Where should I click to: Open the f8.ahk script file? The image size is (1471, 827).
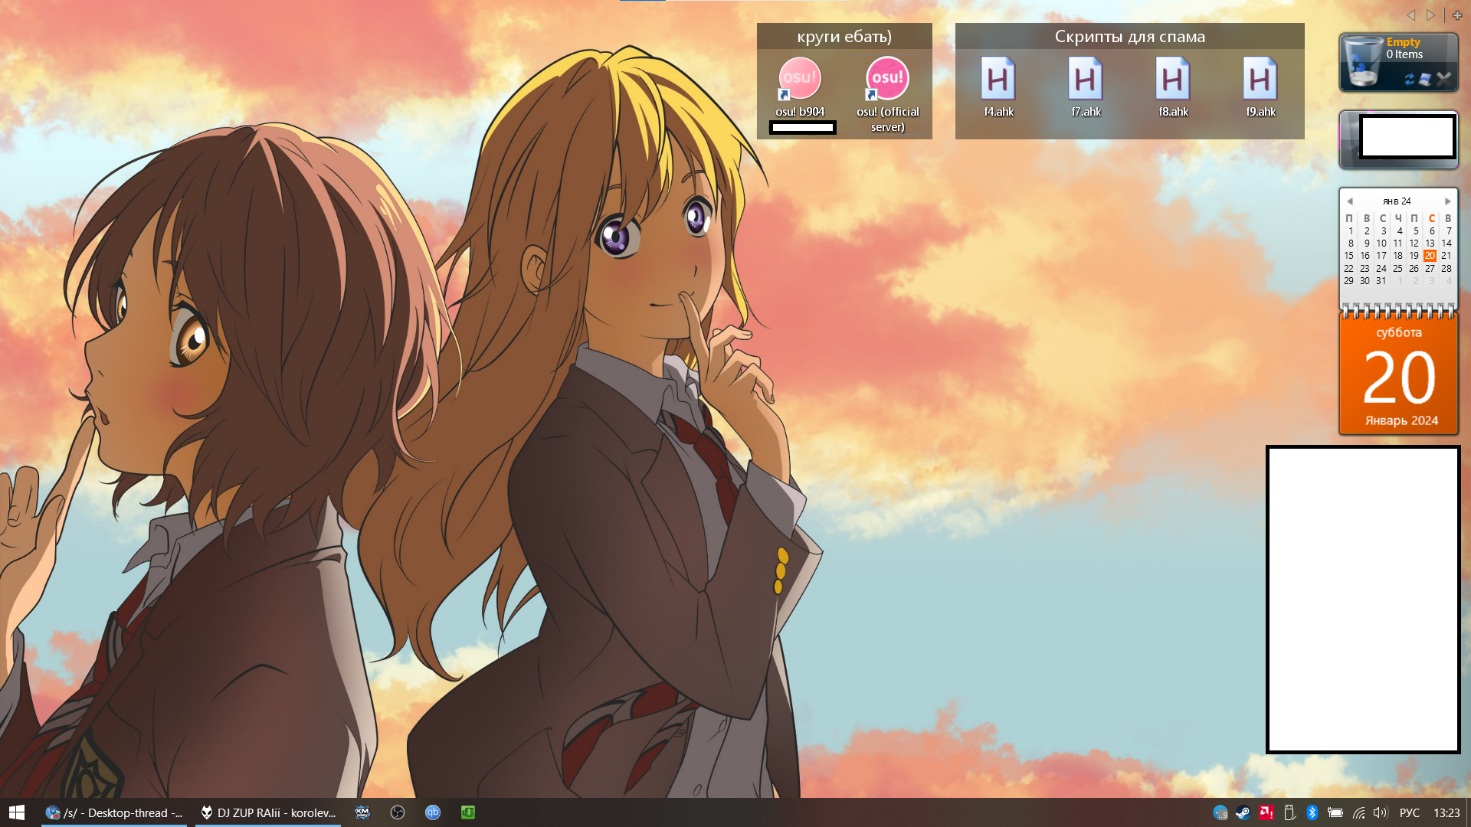tap(1173, 80)
